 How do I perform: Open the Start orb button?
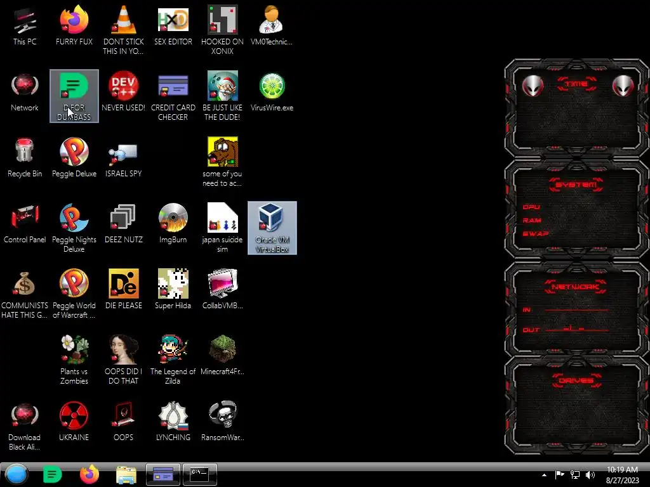(17, 474)
